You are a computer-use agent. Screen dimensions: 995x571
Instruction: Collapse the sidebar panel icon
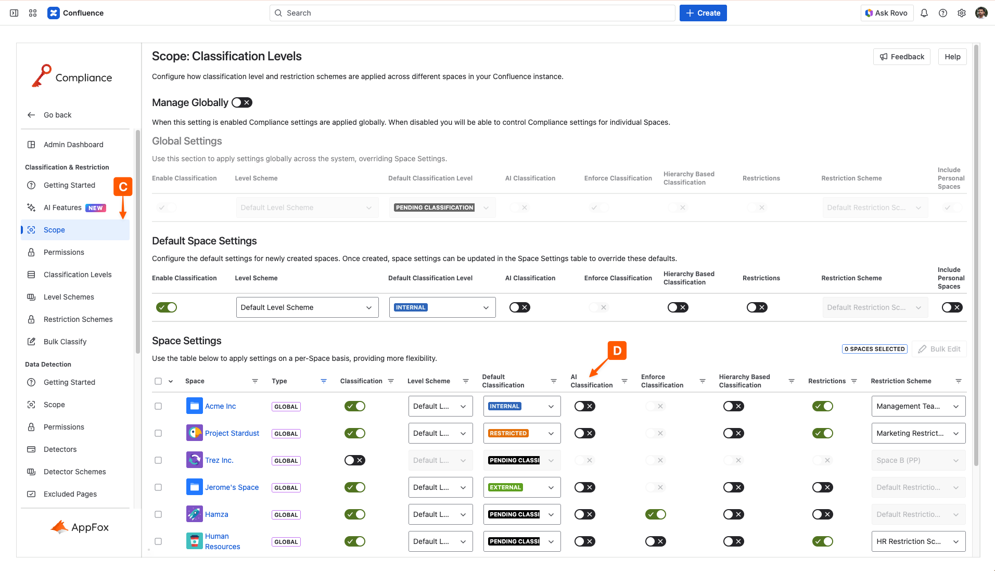pyautogui.click(x=14, y=13)
